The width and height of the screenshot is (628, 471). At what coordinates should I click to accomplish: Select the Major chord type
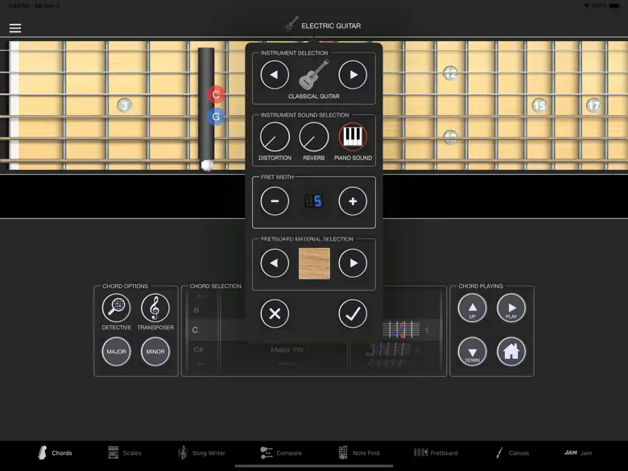tap(116, 352)
